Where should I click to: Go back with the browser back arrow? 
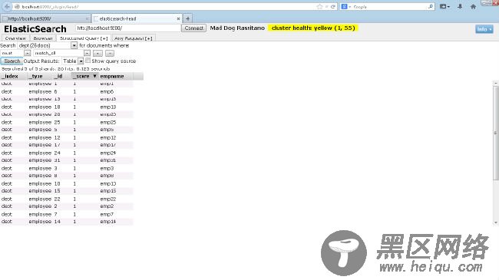(7, 6)
